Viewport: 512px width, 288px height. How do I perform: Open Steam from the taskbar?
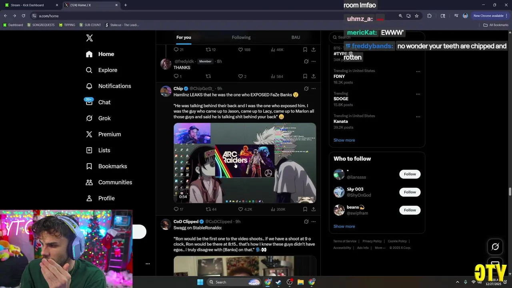pyautogui.click(x=278, y=282)
